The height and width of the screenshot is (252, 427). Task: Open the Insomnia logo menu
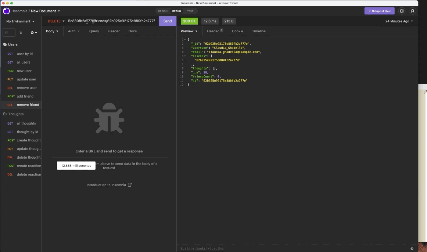[6, 11]
